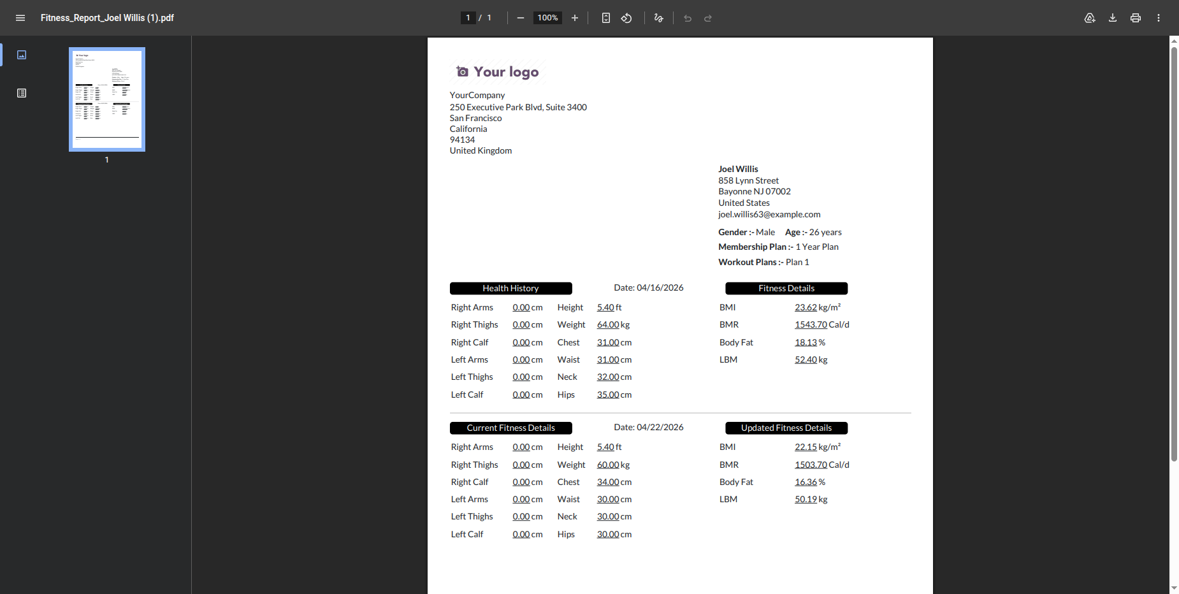Click the undo arrow icon

point(688,18)
